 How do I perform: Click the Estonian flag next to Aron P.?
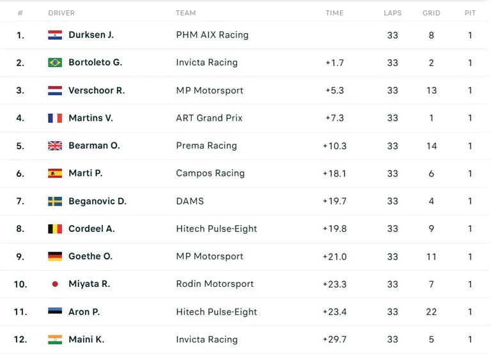[x=55, y=311]
